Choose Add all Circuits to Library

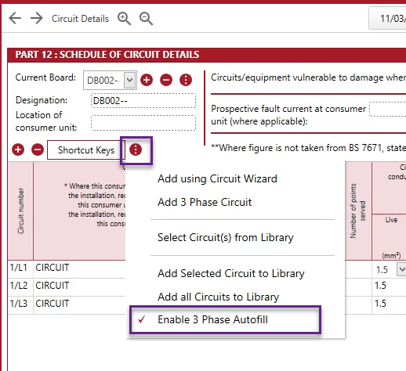click(x=218, y=297)
